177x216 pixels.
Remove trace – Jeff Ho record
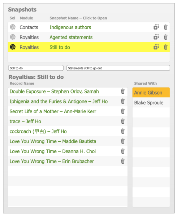tap(123, 121)
